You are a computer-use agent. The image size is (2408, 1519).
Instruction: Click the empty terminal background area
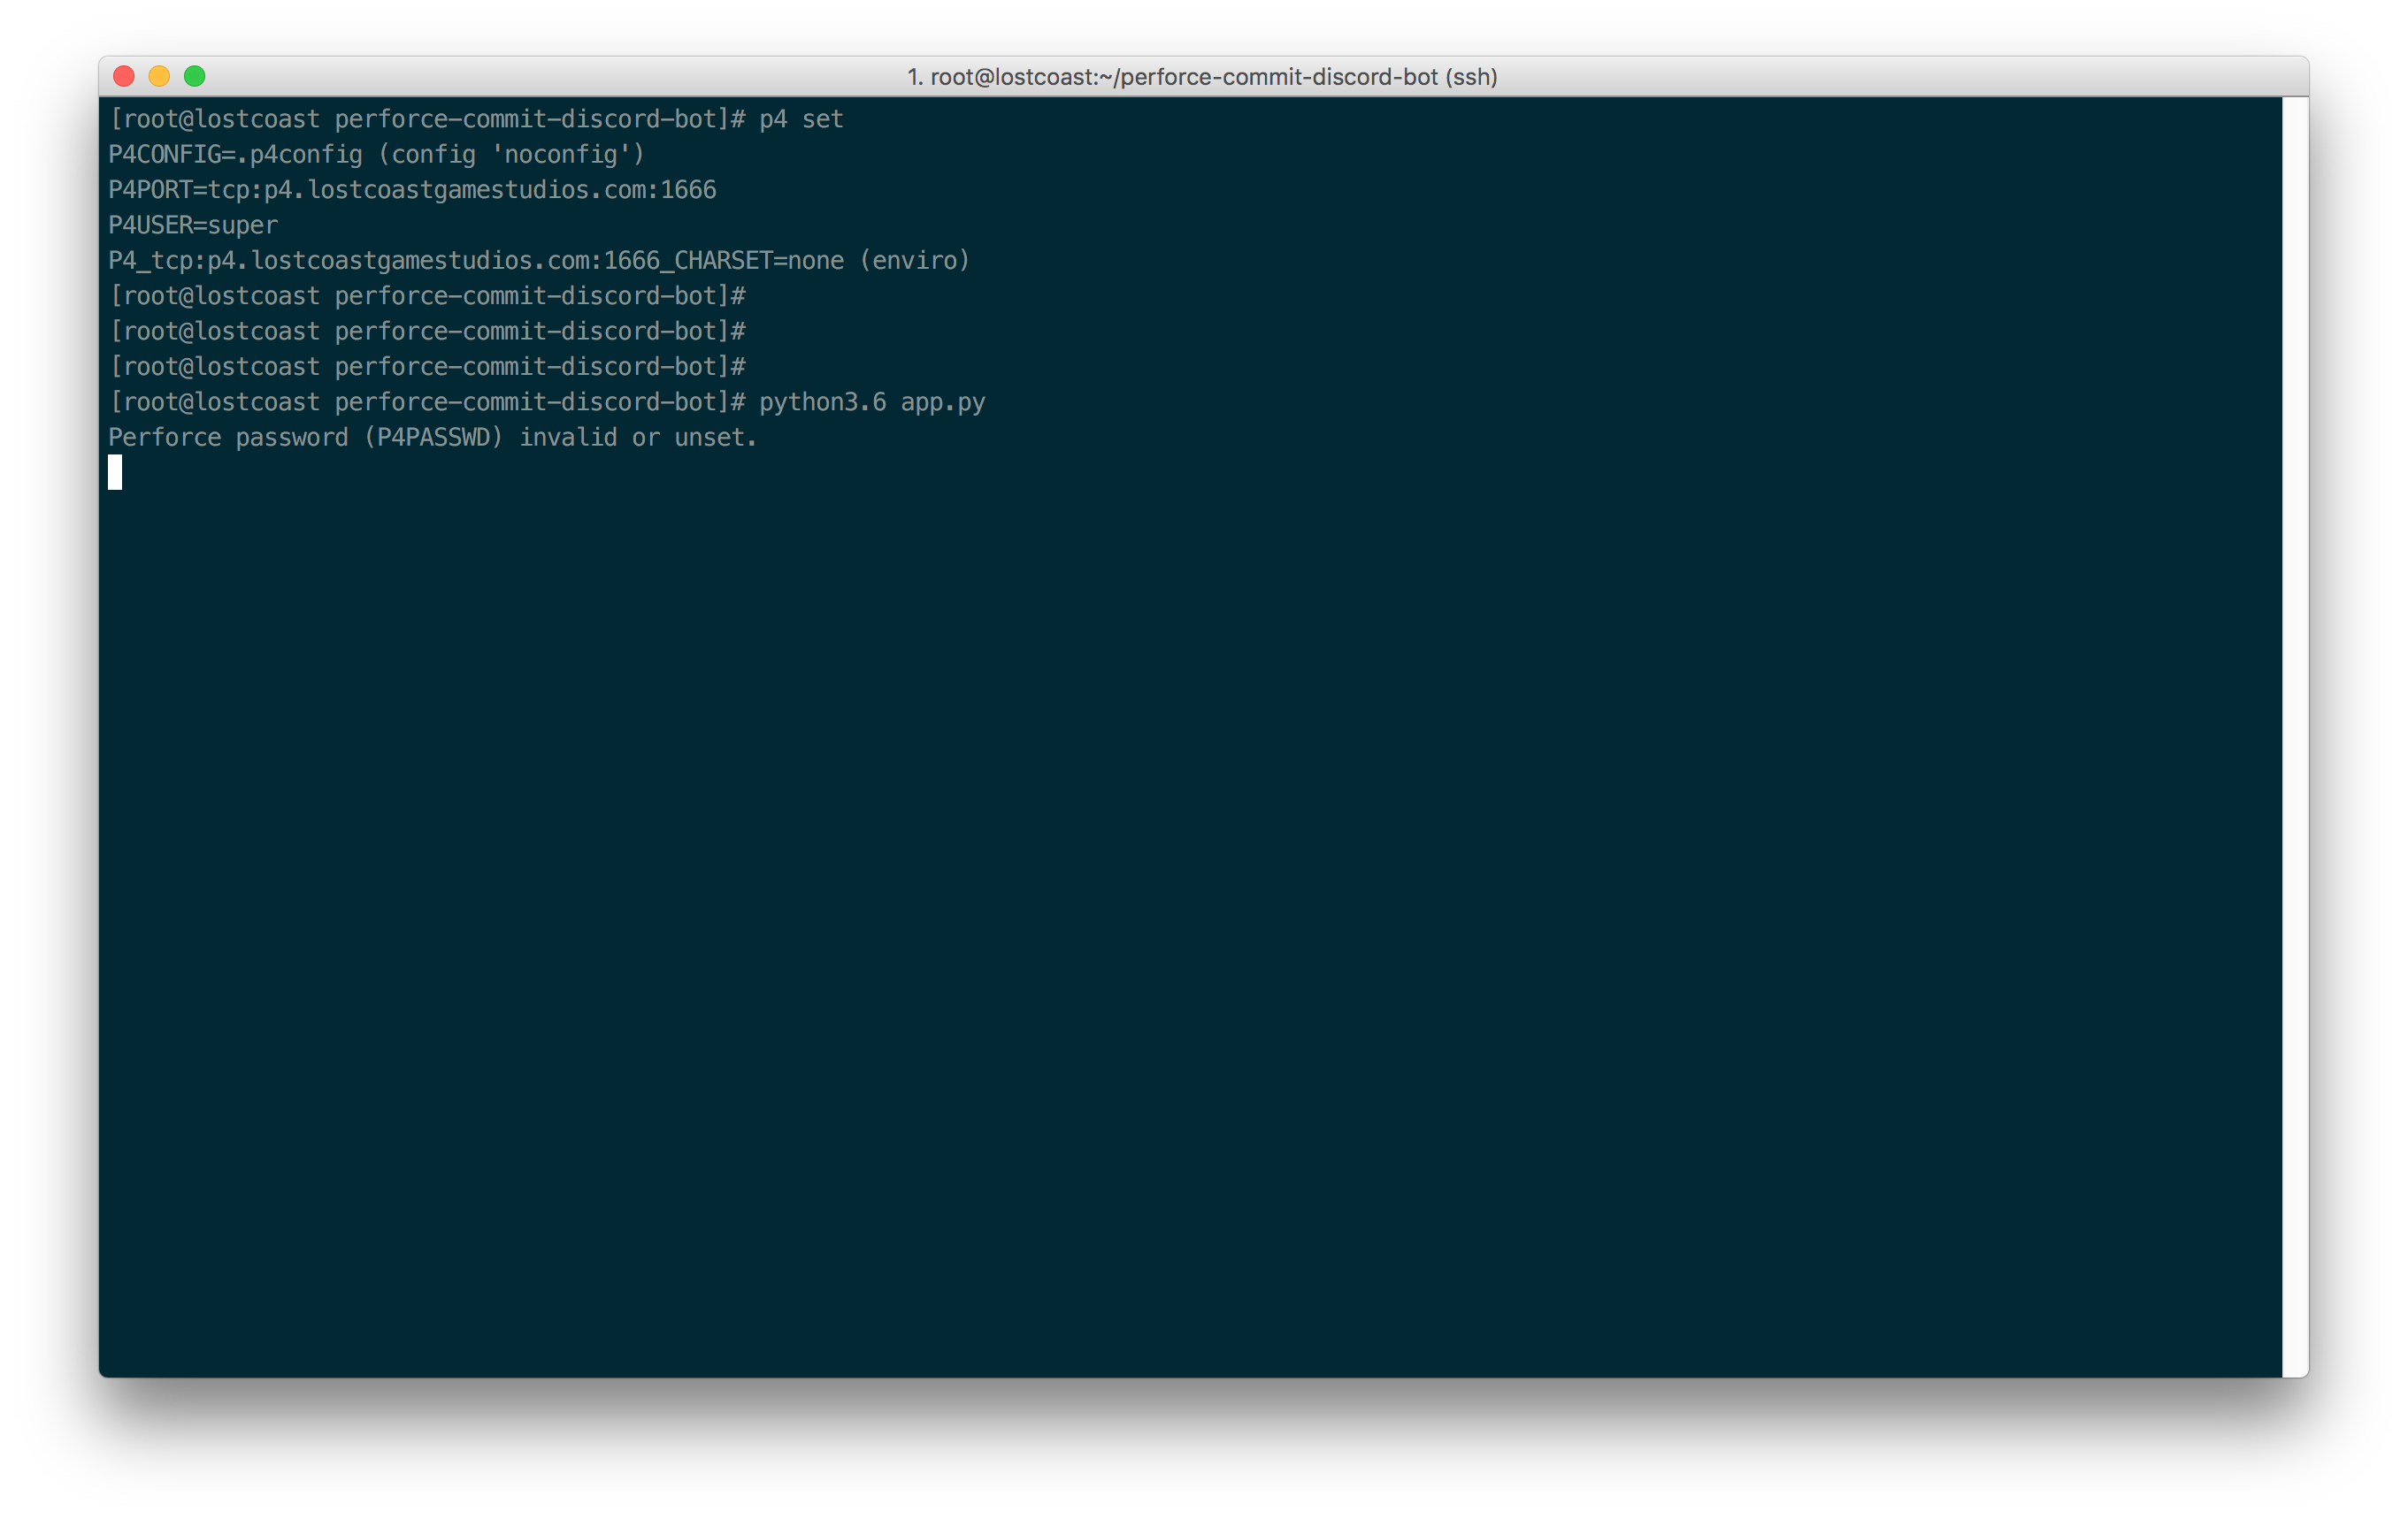[x=1200, y=899]
